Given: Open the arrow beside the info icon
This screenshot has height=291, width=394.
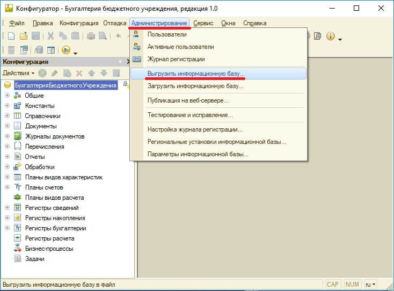Looking at the screenshot, I should point(340,39).
